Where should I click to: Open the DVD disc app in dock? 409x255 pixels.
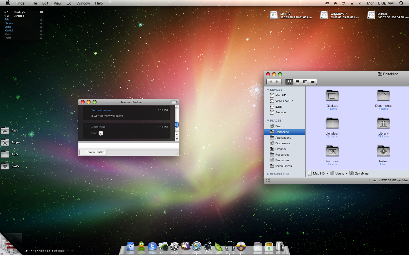tap(241, 246)
